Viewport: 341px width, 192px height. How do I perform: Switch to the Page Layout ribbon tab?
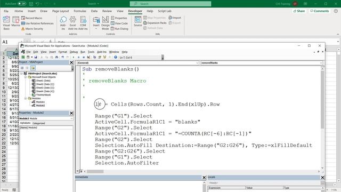[60, 11]
